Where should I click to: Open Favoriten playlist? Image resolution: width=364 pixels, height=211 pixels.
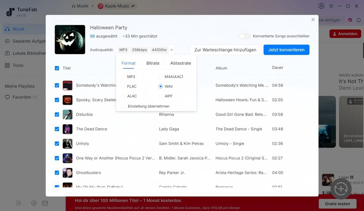pyautogui.click(x=22, y=97)
